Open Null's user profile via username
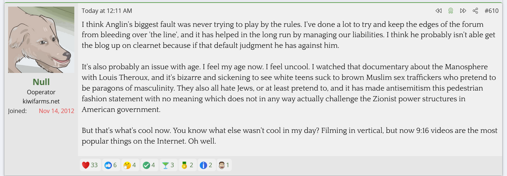This screenshot has width=507, height=176. click(41, 82)
